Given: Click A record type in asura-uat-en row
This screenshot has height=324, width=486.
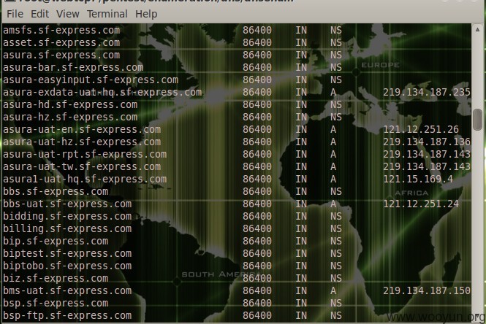Looking at the screenshot, I should pos(333,129).
